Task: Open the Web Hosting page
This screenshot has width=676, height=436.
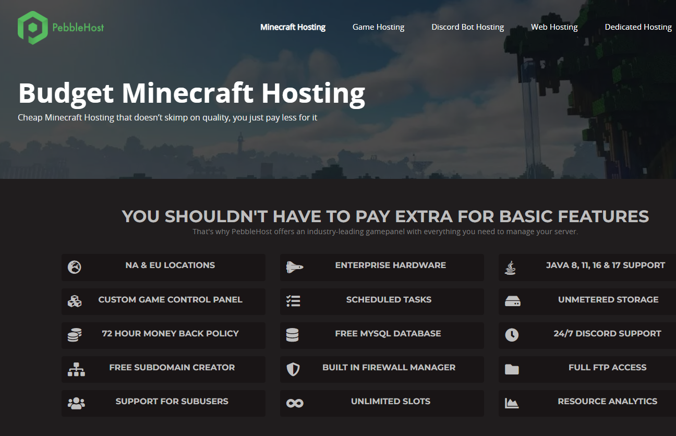Action: [554, 27]
